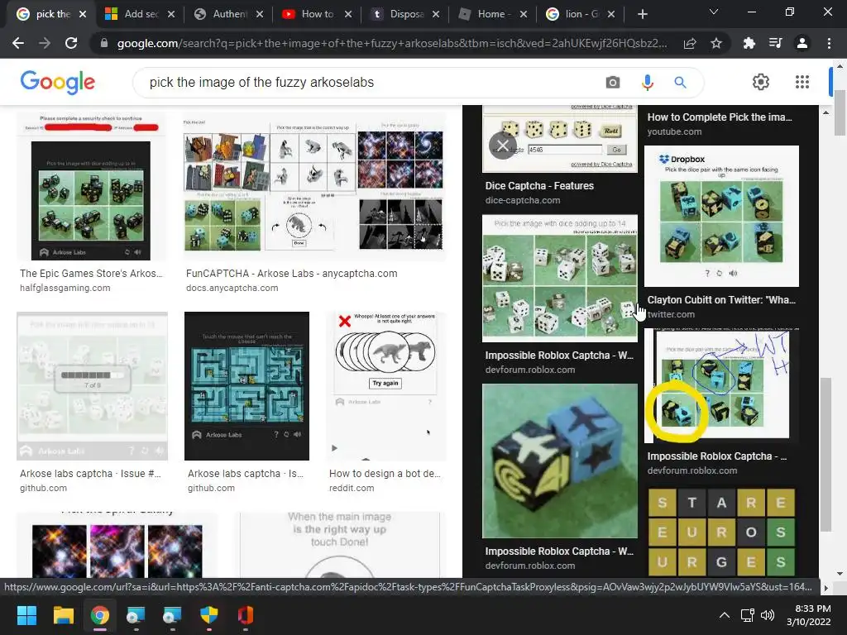The height and width of the screenshot is (635, 847).
Task: Open the 'right way up touch Done' thumbnail
Action: click(339, 545)
